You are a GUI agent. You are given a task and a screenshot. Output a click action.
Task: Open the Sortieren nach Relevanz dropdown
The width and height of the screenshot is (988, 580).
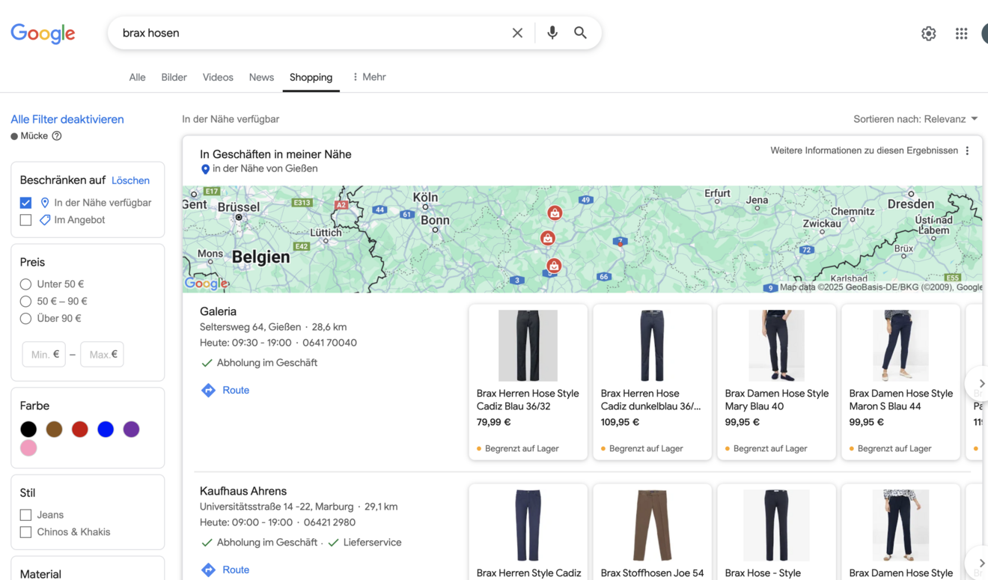coord(915,119)
